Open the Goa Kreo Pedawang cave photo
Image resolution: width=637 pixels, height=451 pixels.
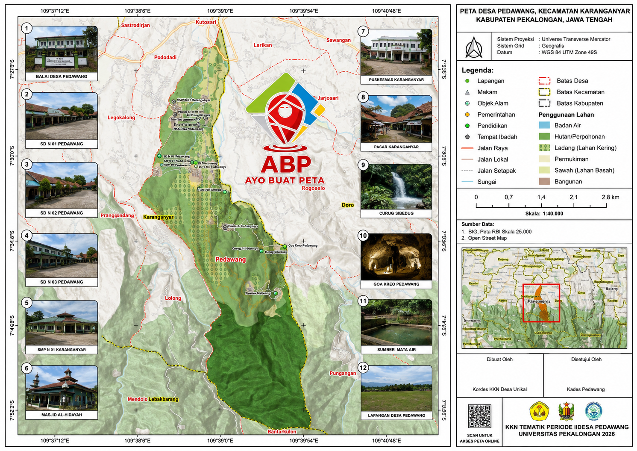click(396, 257)
